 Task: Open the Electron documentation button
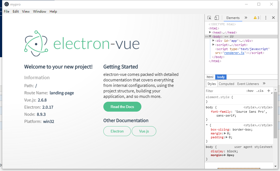click(x=117, y=131)
